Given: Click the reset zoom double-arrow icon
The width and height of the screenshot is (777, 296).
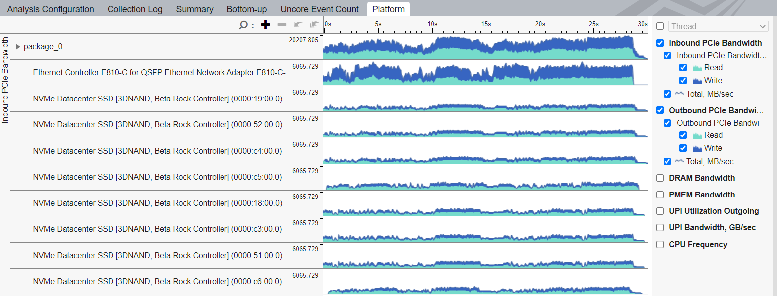Looking at the screenshot, I should [314, 25].
